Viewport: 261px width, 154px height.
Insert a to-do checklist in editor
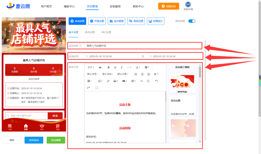tap(149, 74)
